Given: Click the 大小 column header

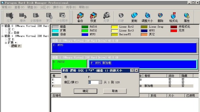Looking at the screenshot, I should coord(176,96).
